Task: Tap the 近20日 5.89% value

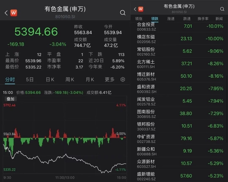Action: click(118, 61)
